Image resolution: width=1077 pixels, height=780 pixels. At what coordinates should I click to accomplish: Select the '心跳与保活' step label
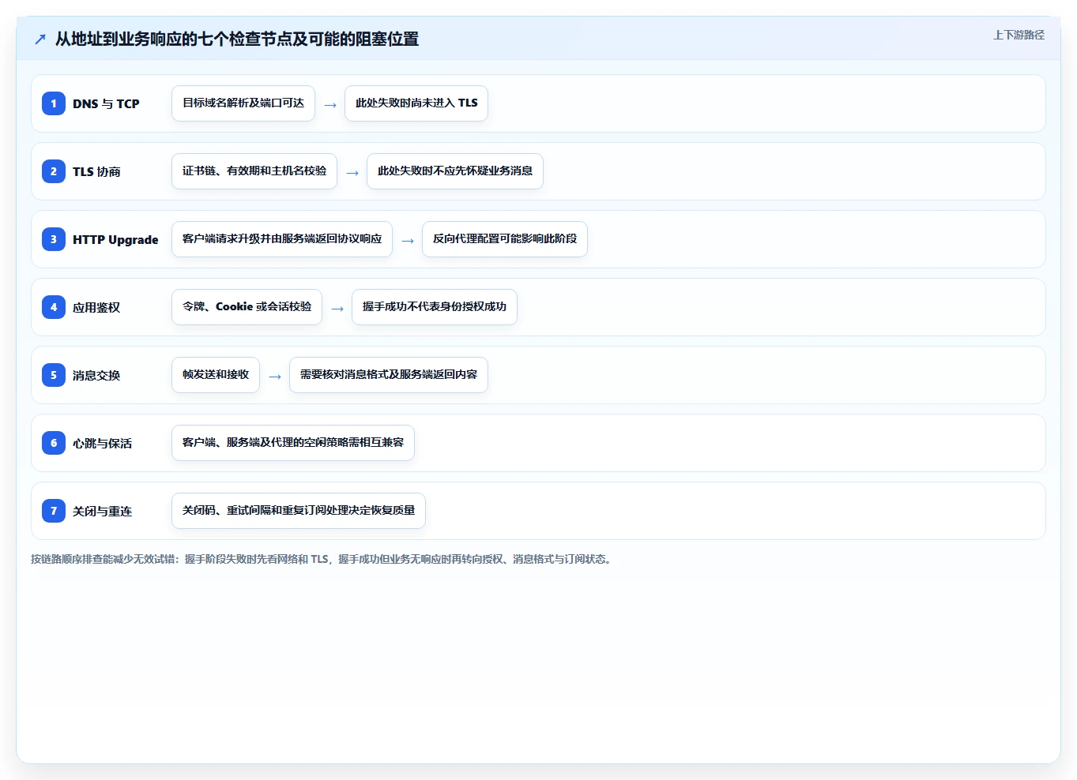click(102, 443)
